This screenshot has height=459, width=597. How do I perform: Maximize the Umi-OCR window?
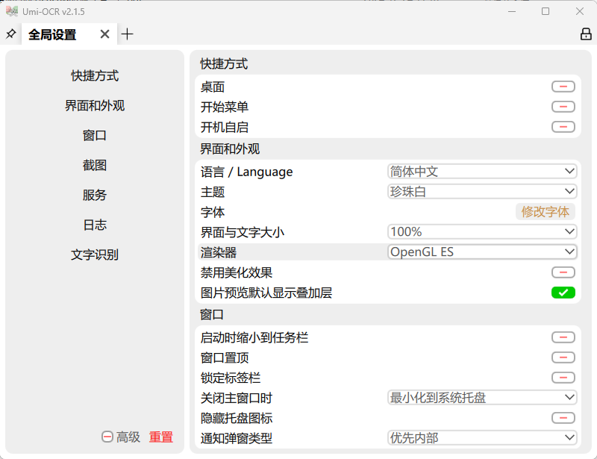coord(546,11)
